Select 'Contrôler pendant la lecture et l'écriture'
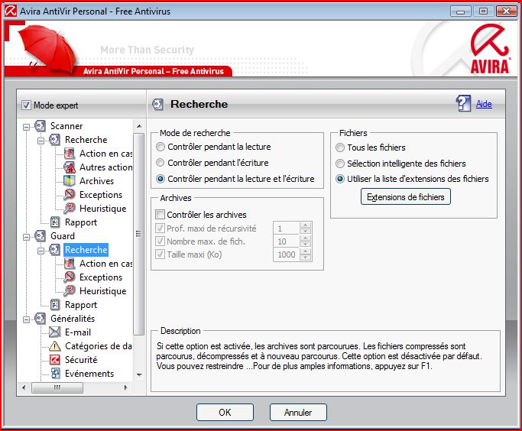Image resolution: width=522 pixels, height=431 pixels. coord(160,179)
